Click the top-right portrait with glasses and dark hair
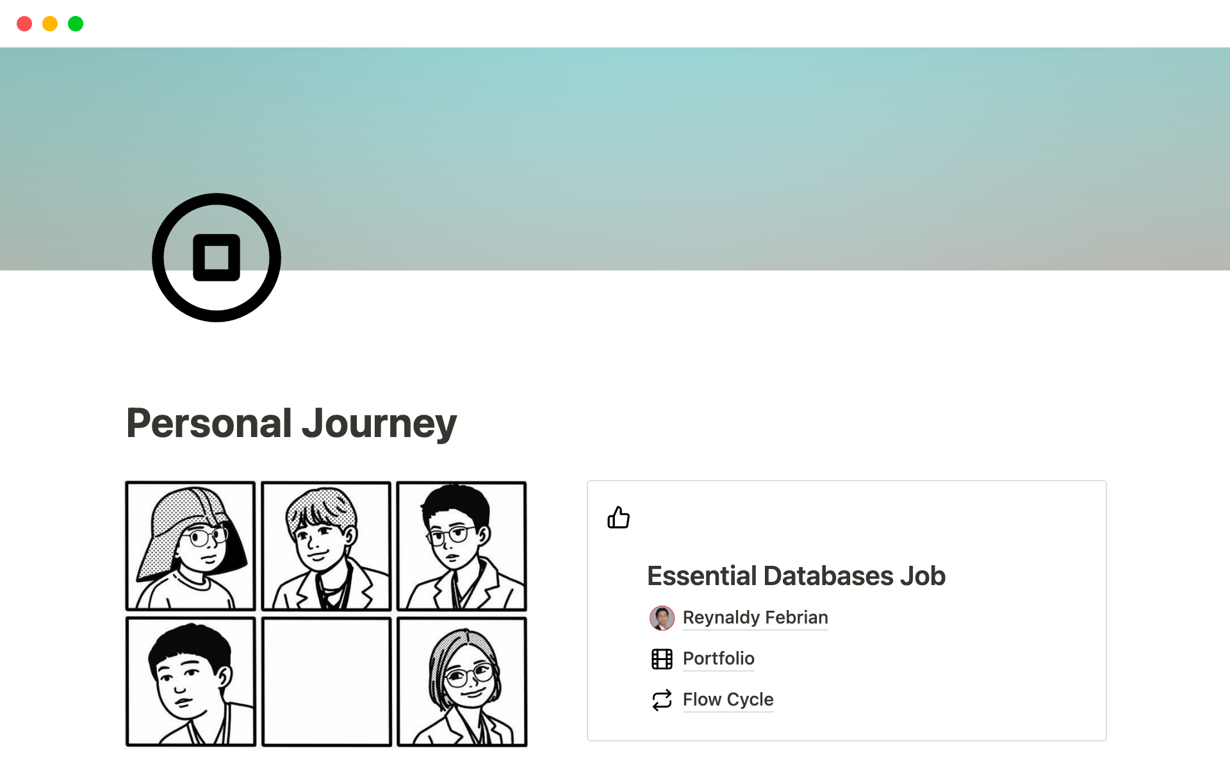Screen dimensions: 1230x769 point(461,546)
